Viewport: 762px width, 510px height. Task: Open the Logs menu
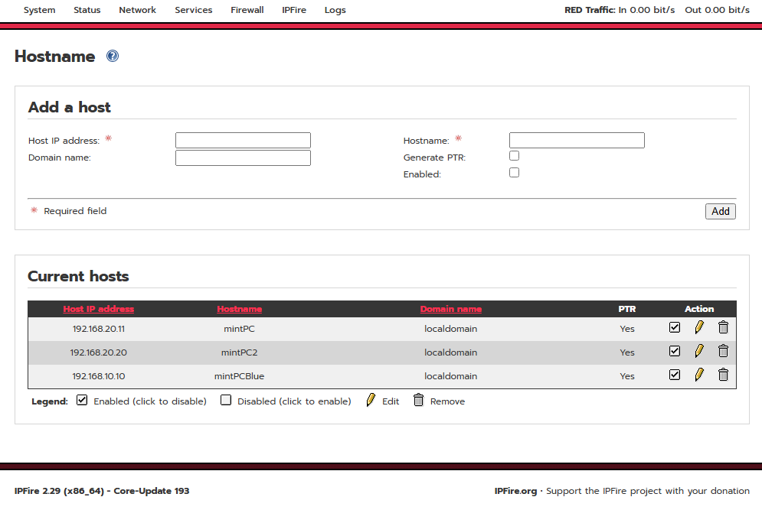point(335,10)
